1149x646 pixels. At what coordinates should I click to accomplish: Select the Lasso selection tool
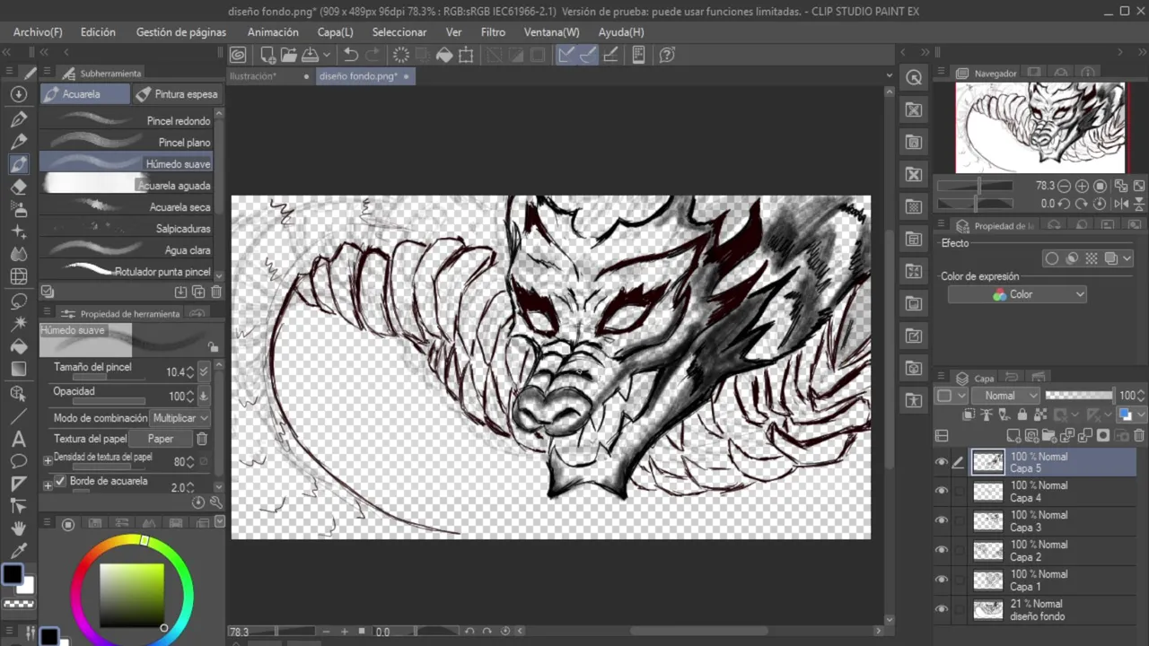(18, 301)
